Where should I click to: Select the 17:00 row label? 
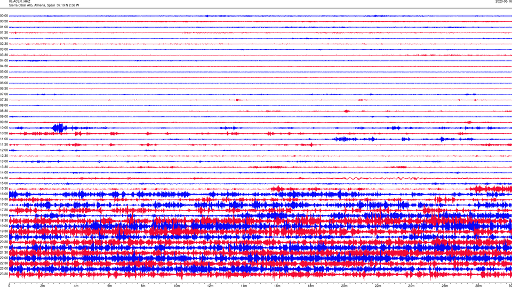click(x=4, y=205)
